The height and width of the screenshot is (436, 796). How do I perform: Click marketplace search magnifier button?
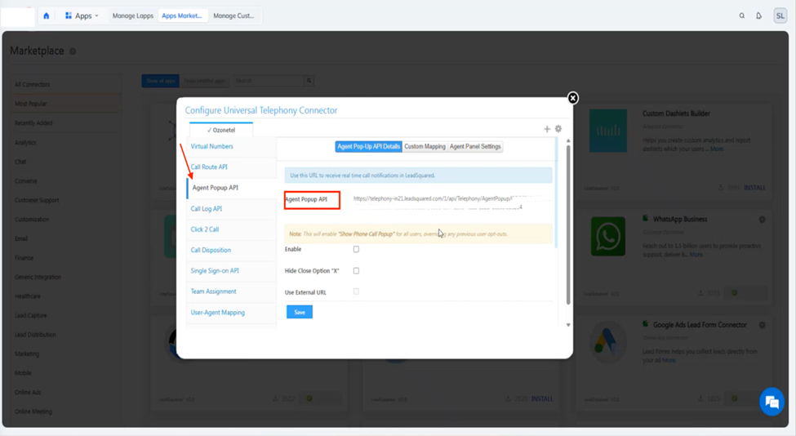[x=309, y=81]
